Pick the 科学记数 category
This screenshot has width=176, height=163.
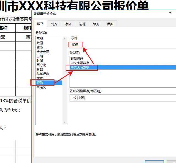[x=43, y=74]
